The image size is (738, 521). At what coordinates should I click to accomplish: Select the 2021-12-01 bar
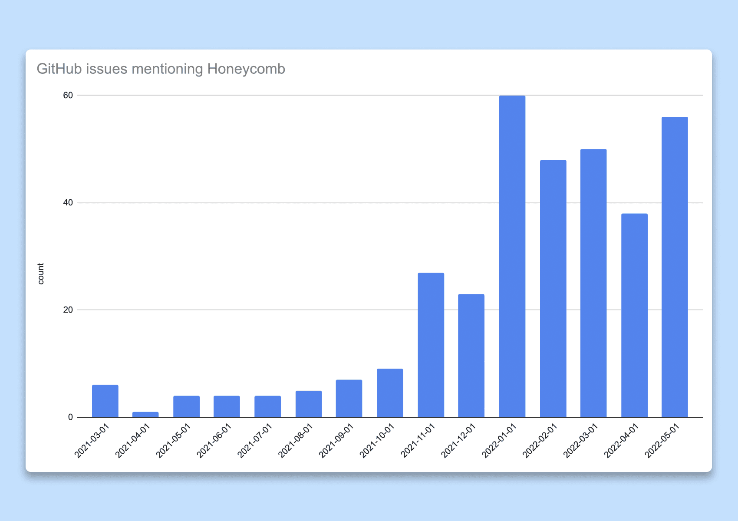coord(471,356)
